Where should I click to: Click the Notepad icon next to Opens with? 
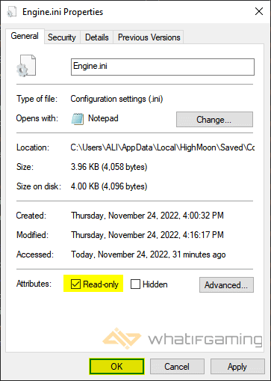(x=78, y=119)
